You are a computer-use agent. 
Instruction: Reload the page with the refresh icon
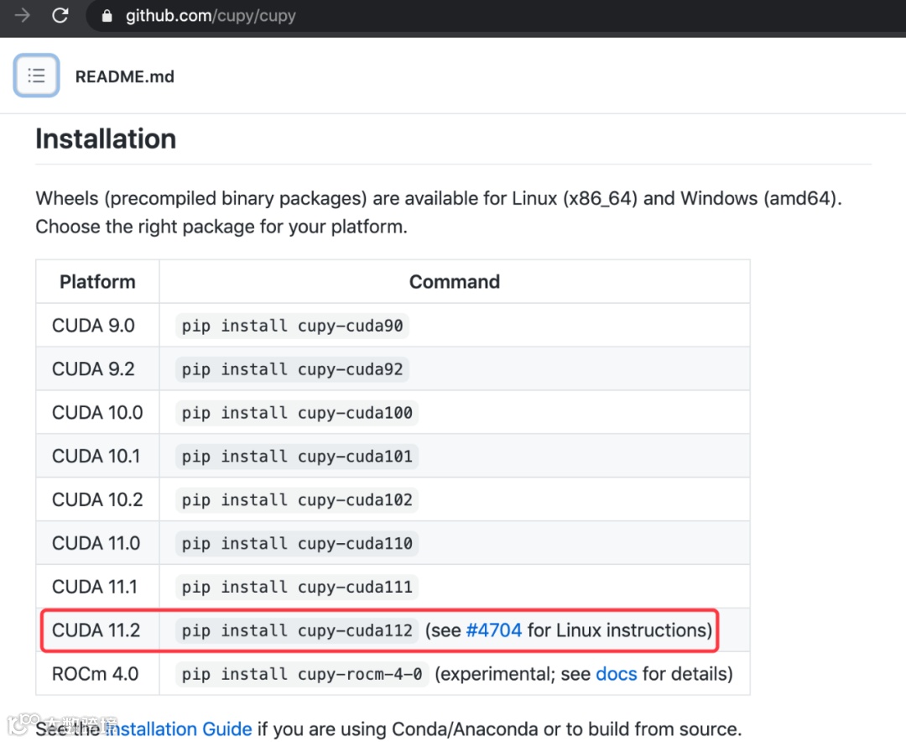pos(60,15)
